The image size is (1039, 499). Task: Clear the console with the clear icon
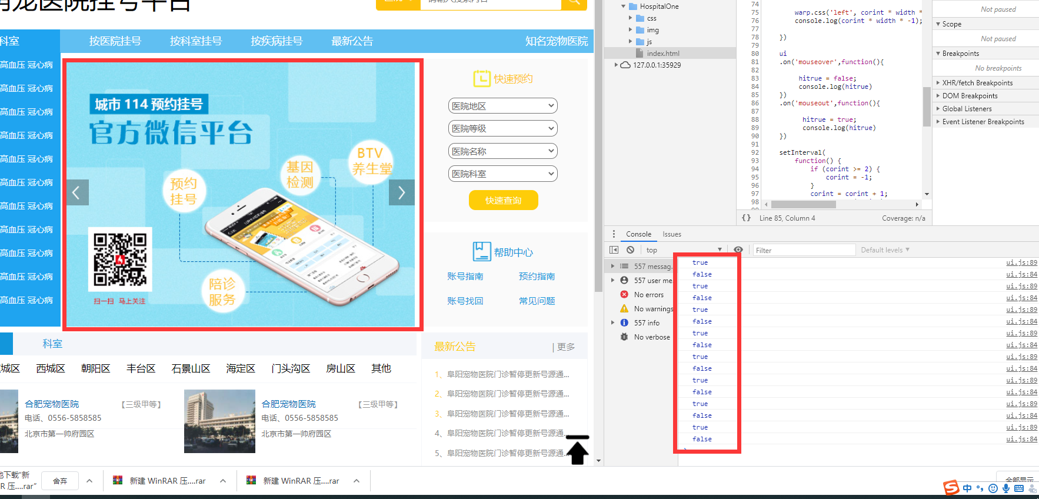coord(630,250)
